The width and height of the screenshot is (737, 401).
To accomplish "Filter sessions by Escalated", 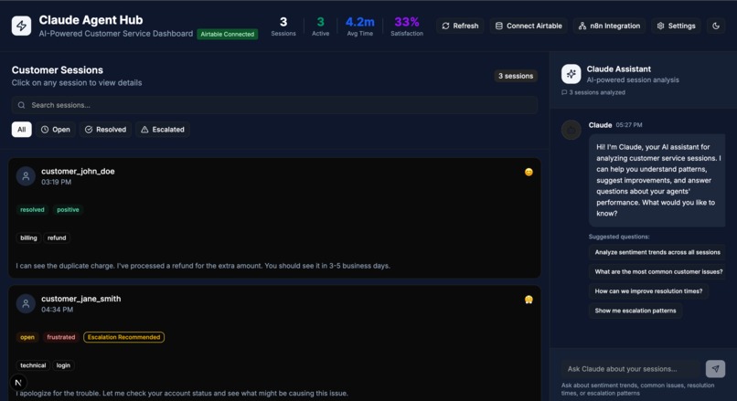I will [x=163, y=130].
